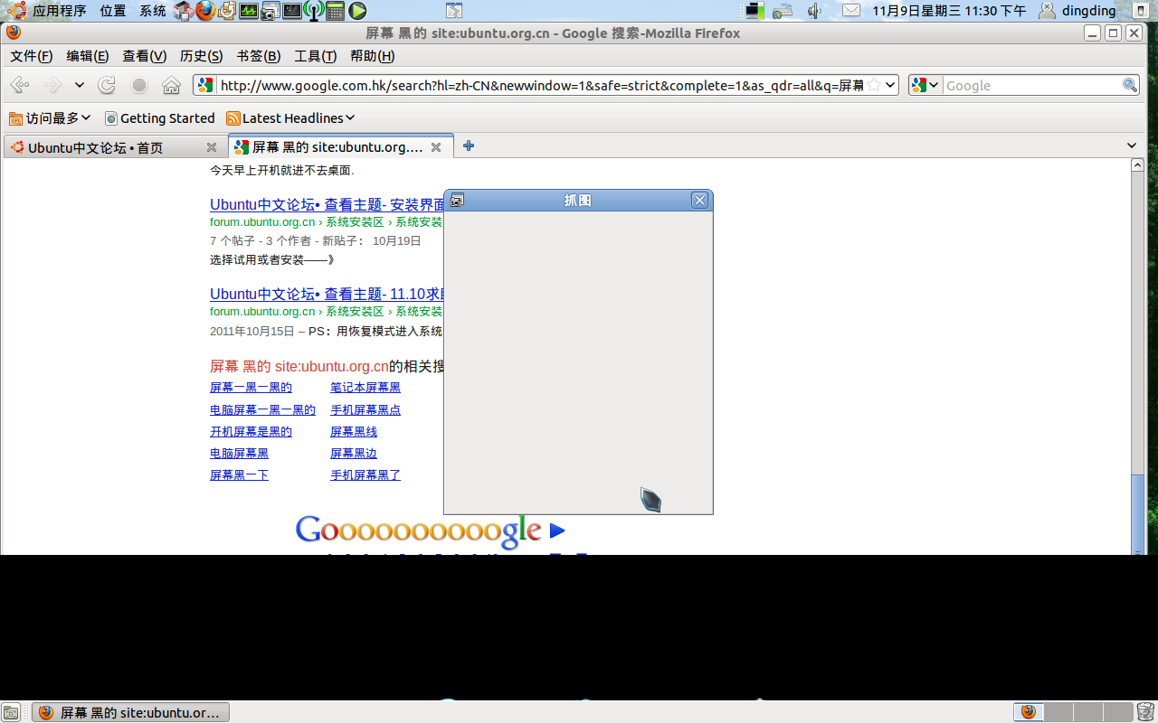
Task: Open the date and time clock
Action: pyautogui.click(x=949, y=11)
